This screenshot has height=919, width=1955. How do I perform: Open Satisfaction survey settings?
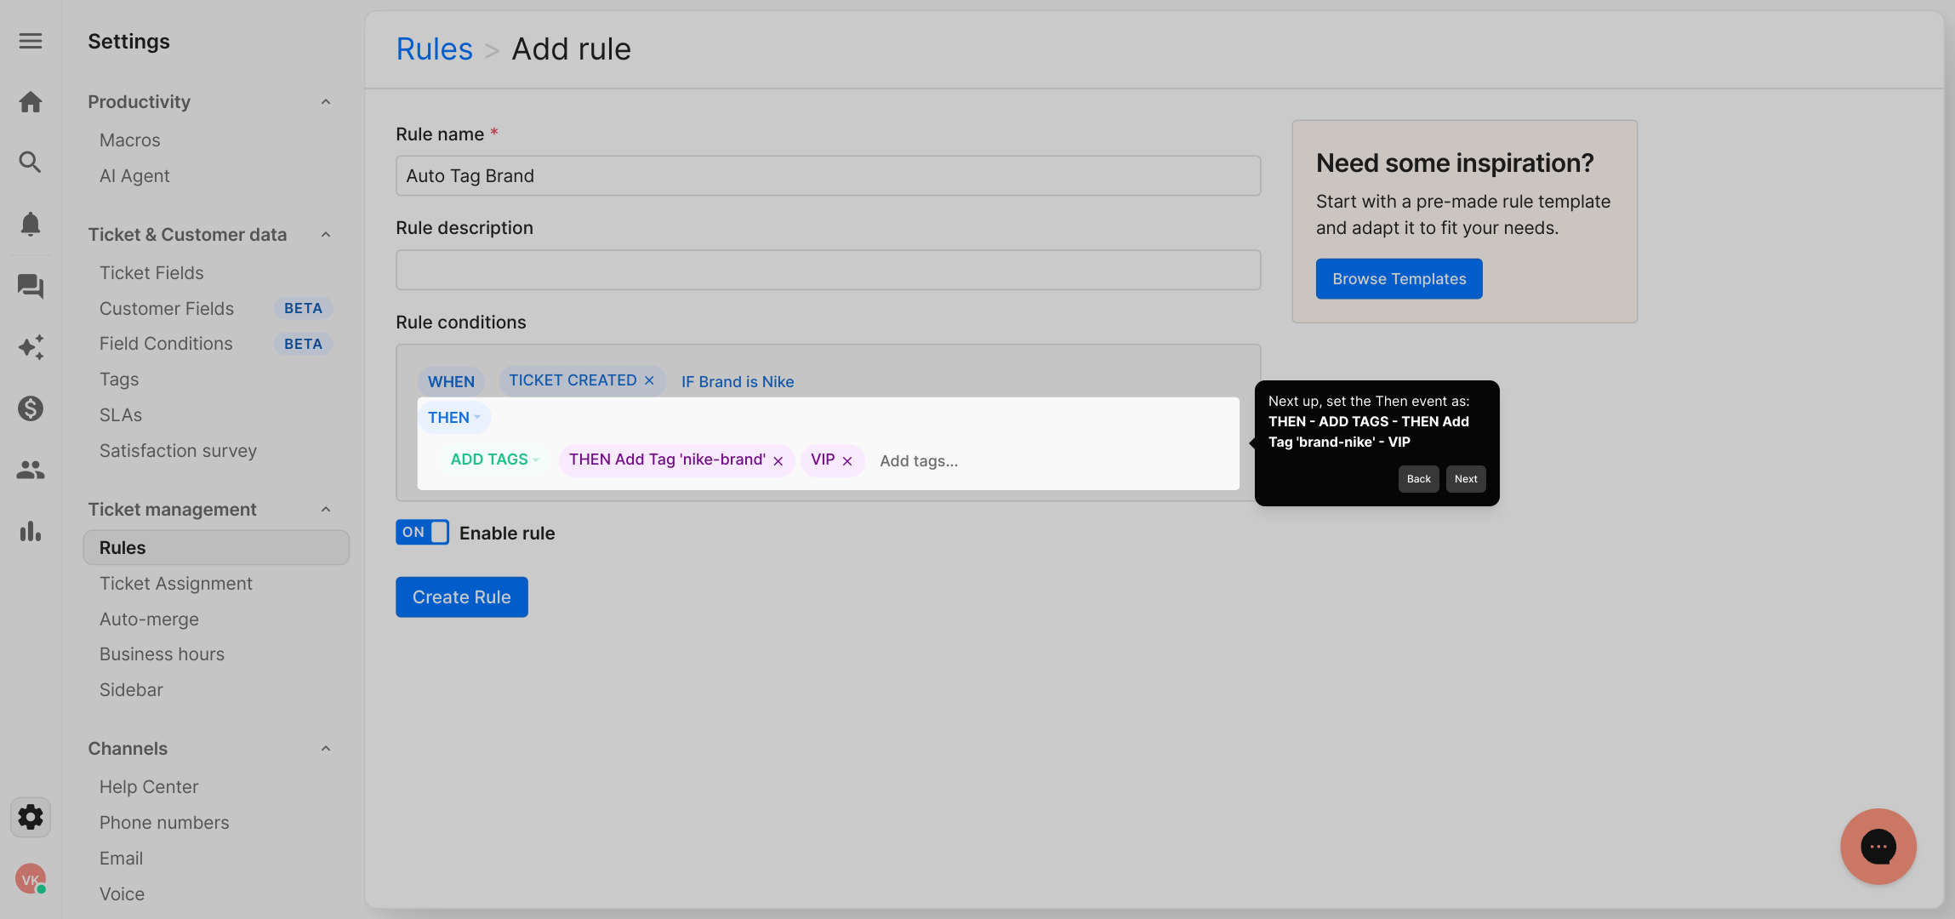pyautogui.click(x=178, y=451)
